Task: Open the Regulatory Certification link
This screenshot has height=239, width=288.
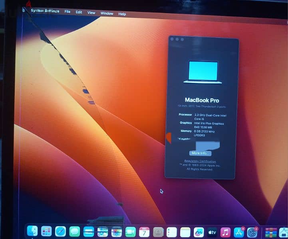Action: tap(200, 161)
